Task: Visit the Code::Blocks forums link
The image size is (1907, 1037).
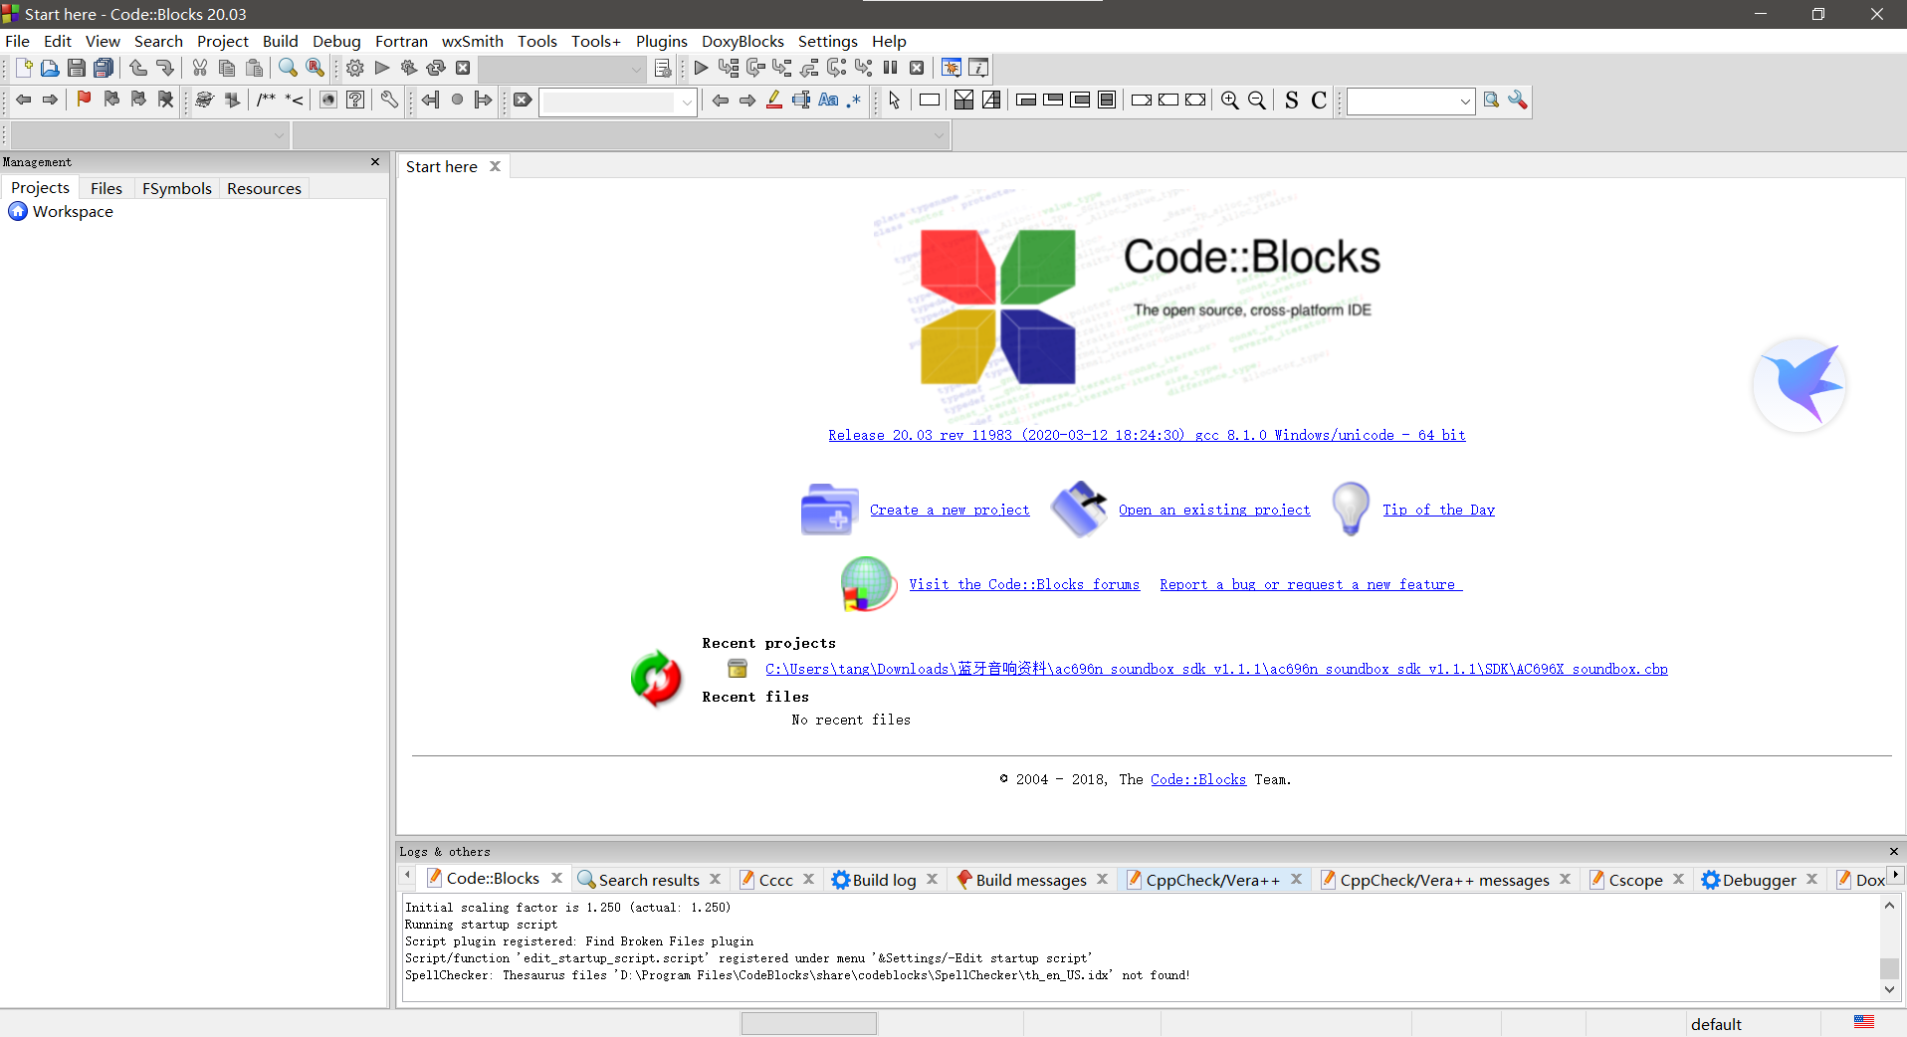Action: pyautogui.click(x=1024, y=584)
